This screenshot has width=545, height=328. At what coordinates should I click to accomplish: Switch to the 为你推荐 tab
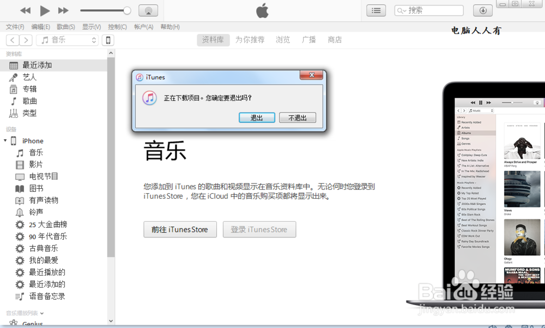pos(250,40)
